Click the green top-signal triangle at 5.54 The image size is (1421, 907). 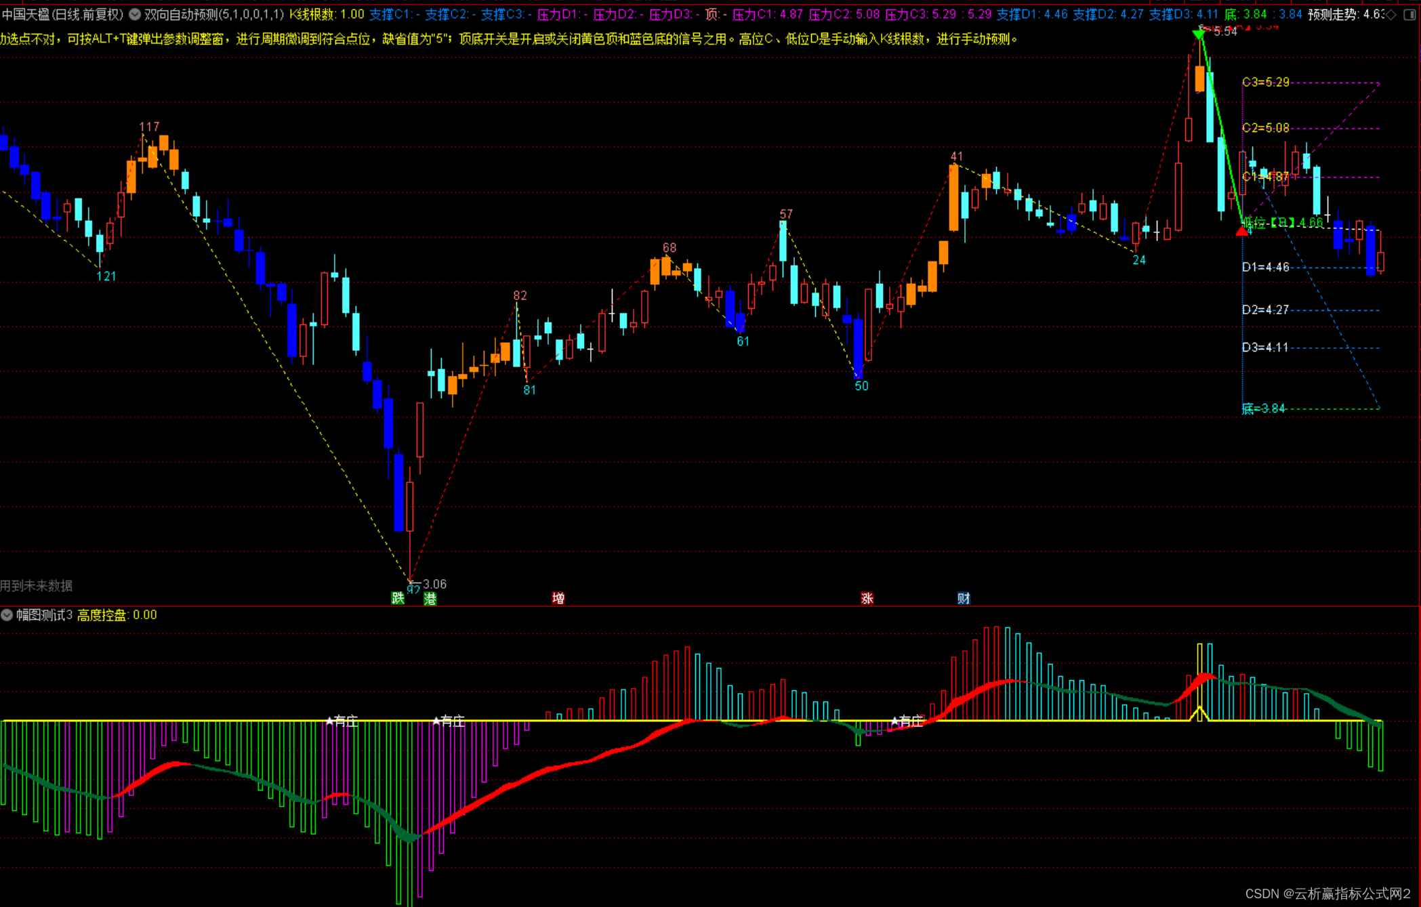(1199, 34)
